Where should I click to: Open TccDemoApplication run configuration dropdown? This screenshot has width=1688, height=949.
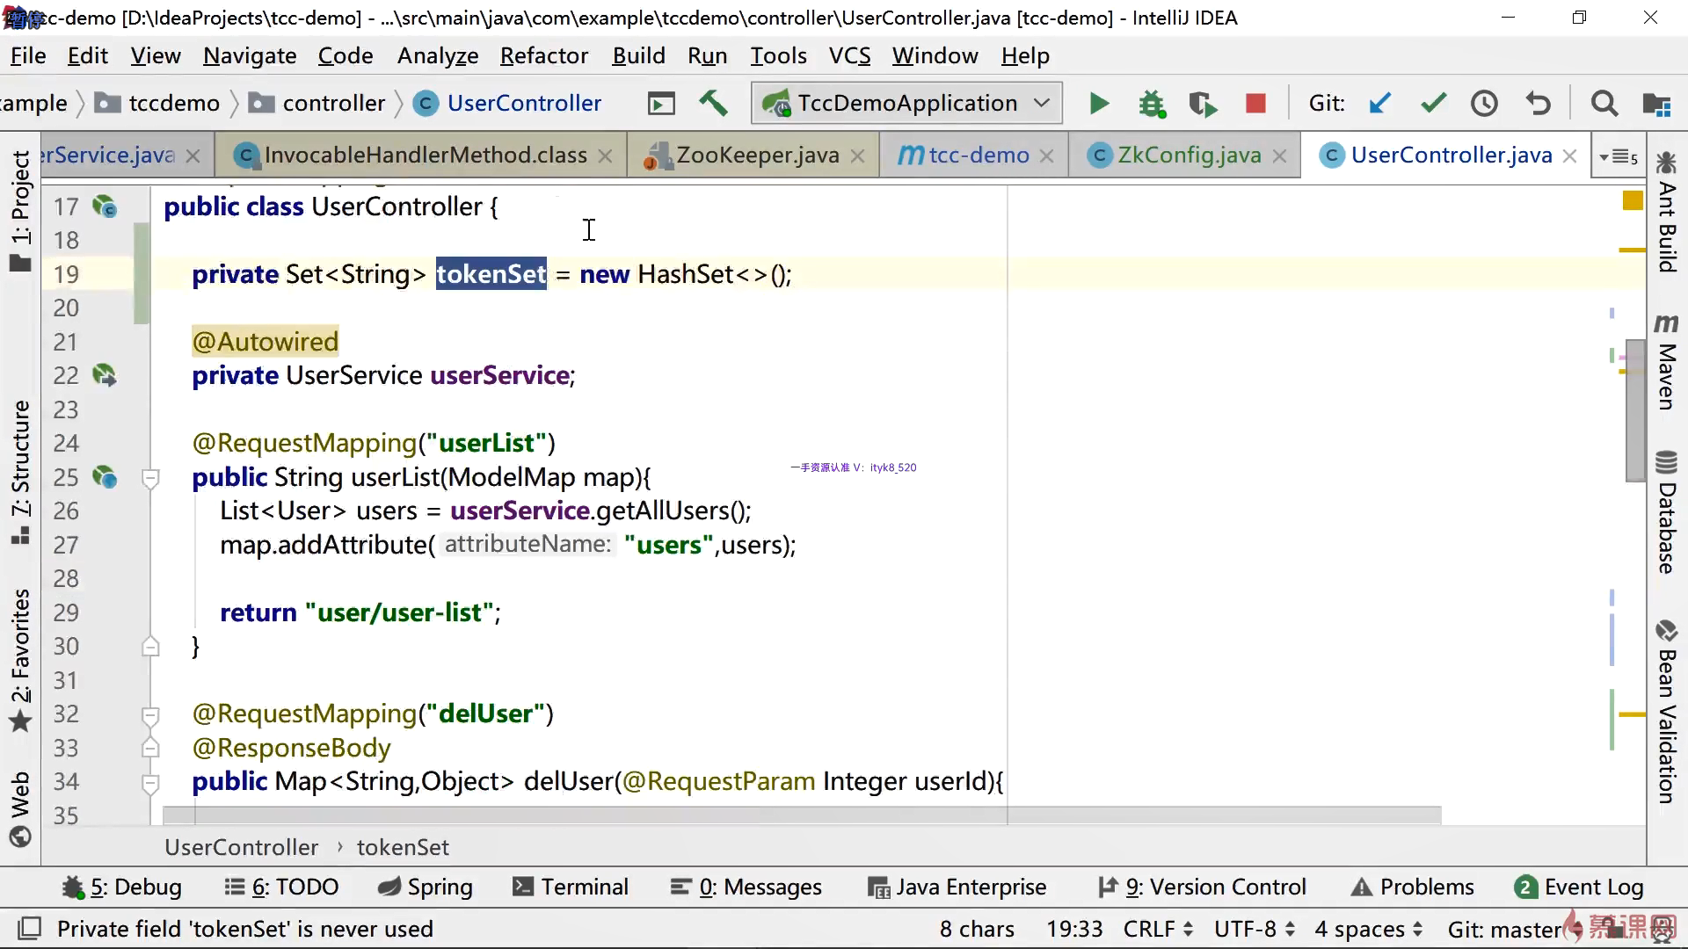[x=1043, y=103]
